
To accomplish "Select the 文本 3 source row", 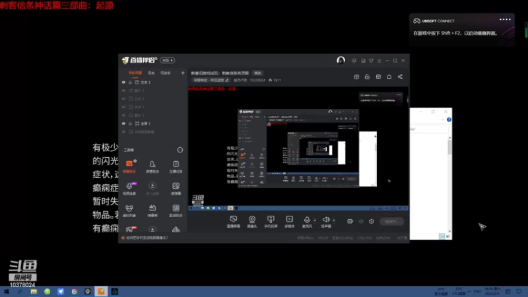I will (x=153, y=82).
